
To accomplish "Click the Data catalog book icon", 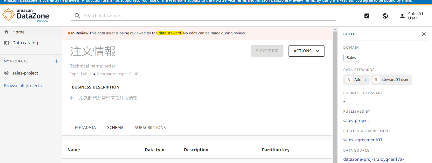I will [x=6, y=43].
